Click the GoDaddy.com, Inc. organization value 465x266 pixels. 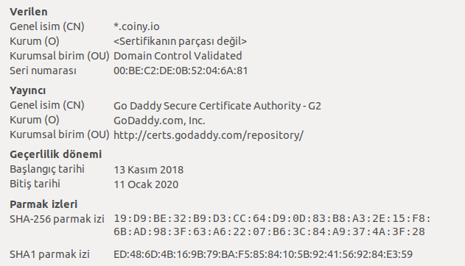pyautogui.click(x=159, y=121)
